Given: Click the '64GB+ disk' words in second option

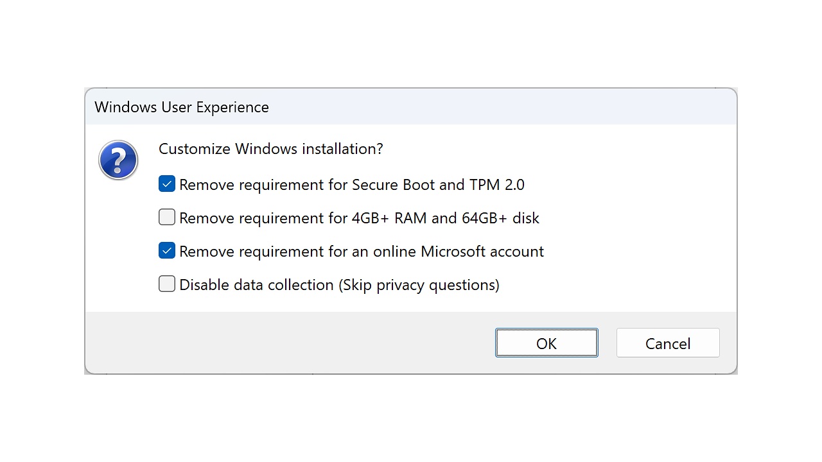Looking at the screenshot, I should coord(500,218).
